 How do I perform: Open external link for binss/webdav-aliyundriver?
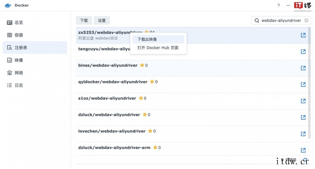coord(303,68)
